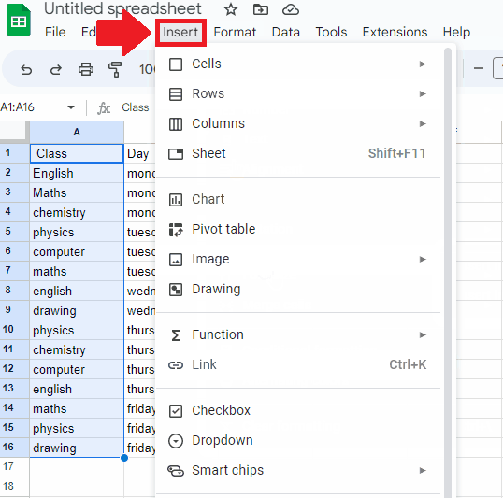Click the select-all corner box
503x498 pixels.
tap(13, 131)
